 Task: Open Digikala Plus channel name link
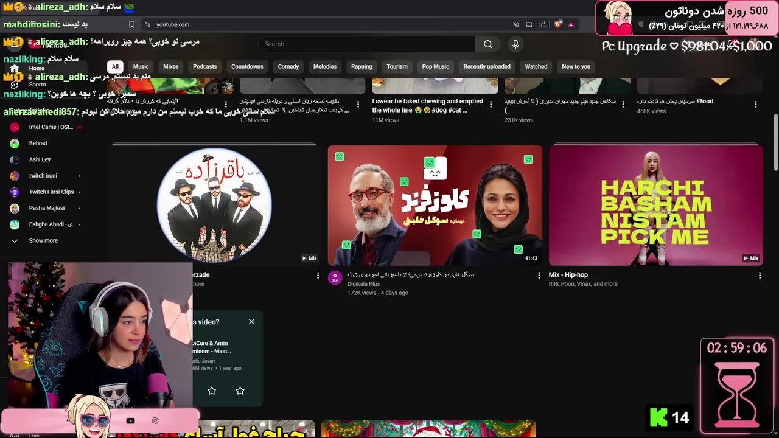tap(363, 284)
